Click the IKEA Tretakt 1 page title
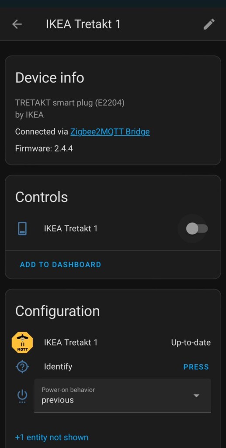 [x=83, y=24]
